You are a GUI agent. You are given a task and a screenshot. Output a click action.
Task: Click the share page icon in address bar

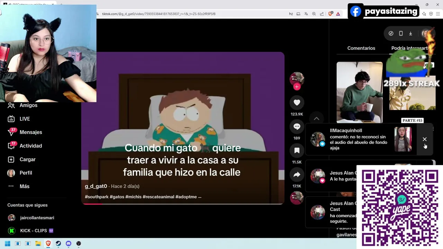(x=322, y=14)
